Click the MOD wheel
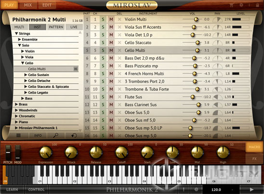The width and height of the screenshot is (264, 194). (18, 153)
